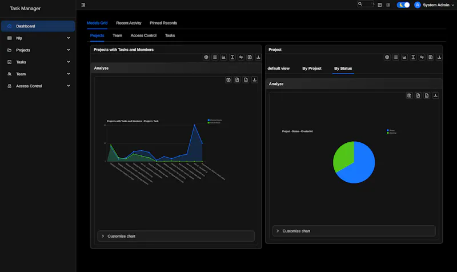Export line chart data with table icon

coord(228,79)
